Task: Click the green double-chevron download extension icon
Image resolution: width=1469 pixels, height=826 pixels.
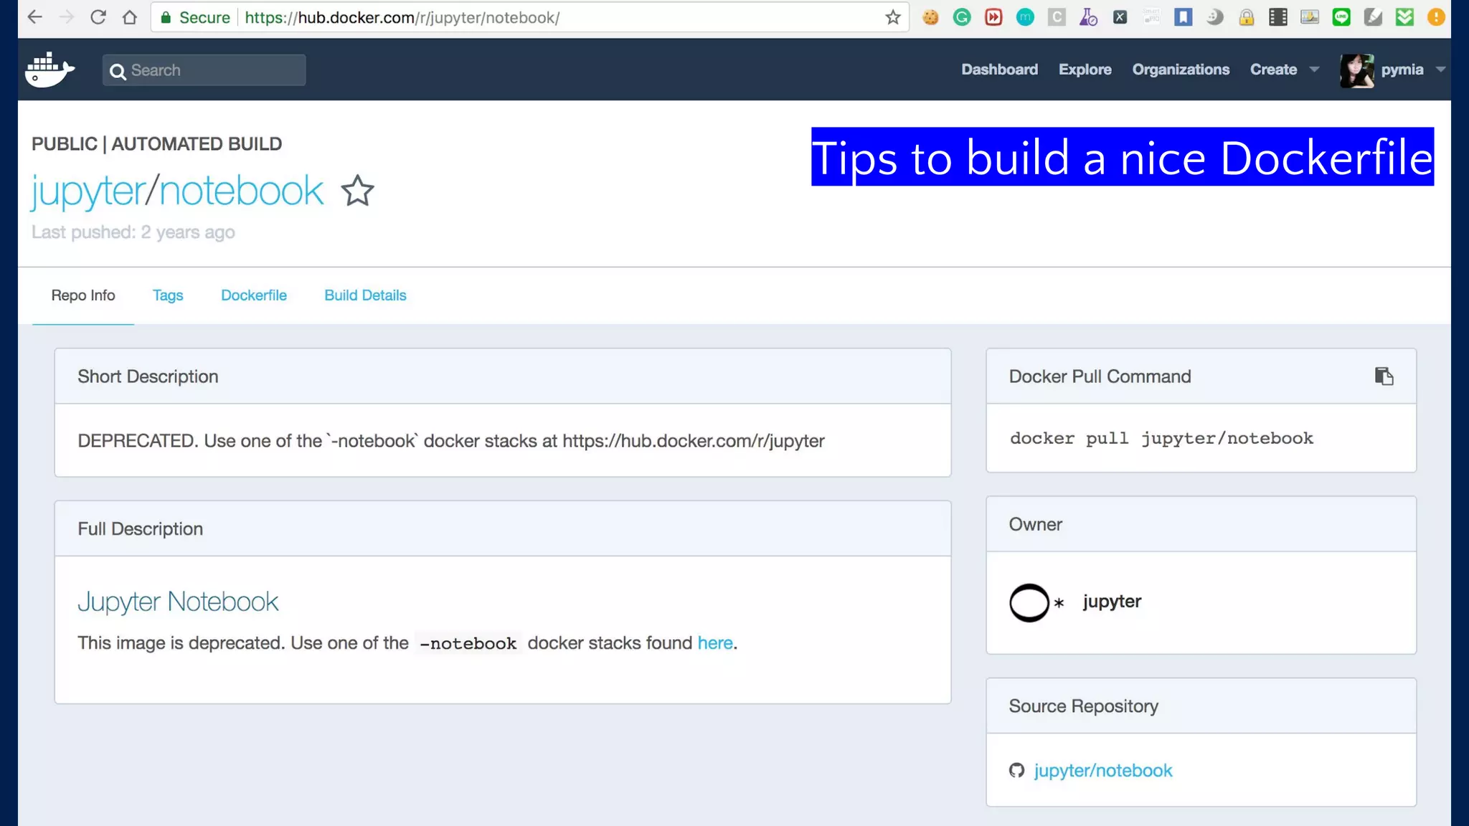Action: click(1404, 17)
